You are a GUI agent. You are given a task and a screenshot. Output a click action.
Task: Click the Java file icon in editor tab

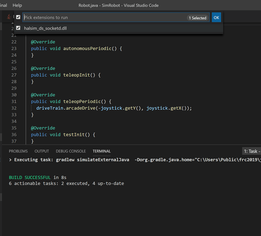point(9,17)
